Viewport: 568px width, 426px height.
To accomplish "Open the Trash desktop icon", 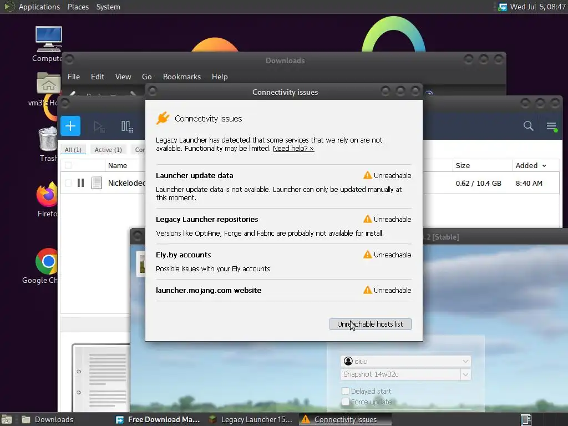I will coord(48,139).
